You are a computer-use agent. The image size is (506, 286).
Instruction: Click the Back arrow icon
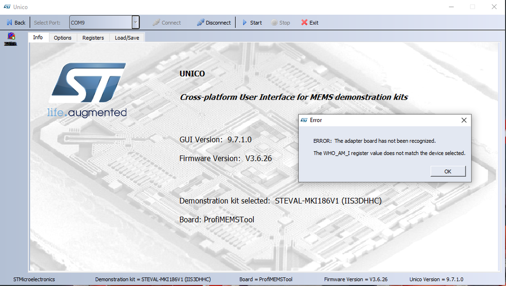coord(9,23)
